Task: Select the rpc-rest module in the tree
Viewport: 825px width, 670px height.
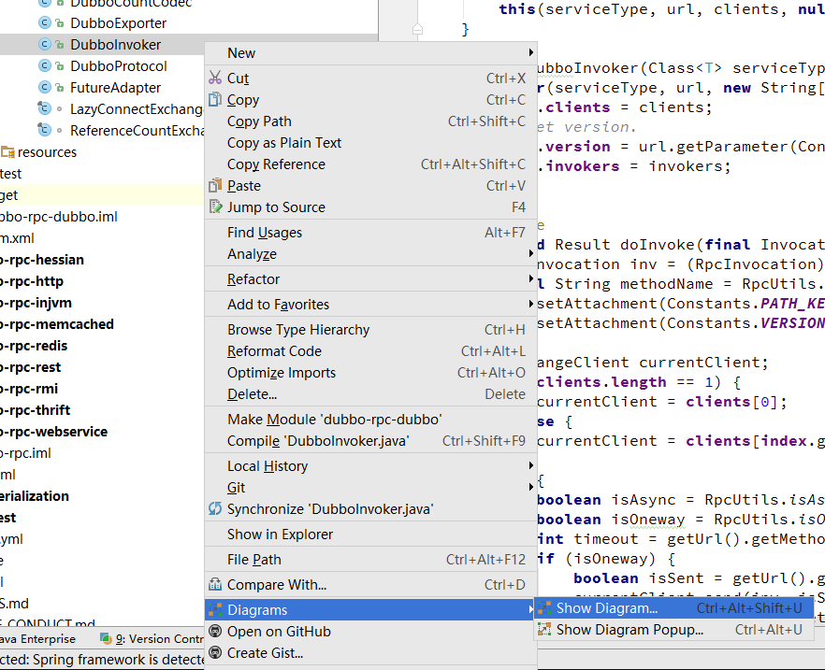Action: [31, 367]
